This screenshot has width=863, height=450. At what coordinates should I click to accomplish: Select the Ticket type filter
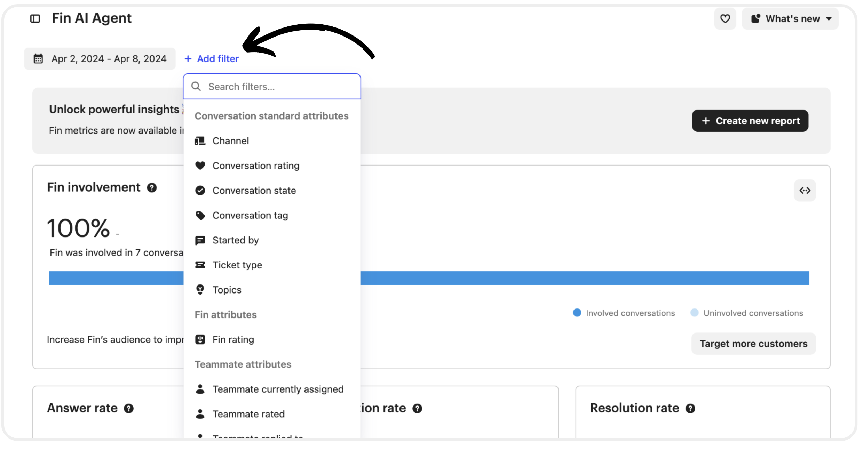coord(272,265)
